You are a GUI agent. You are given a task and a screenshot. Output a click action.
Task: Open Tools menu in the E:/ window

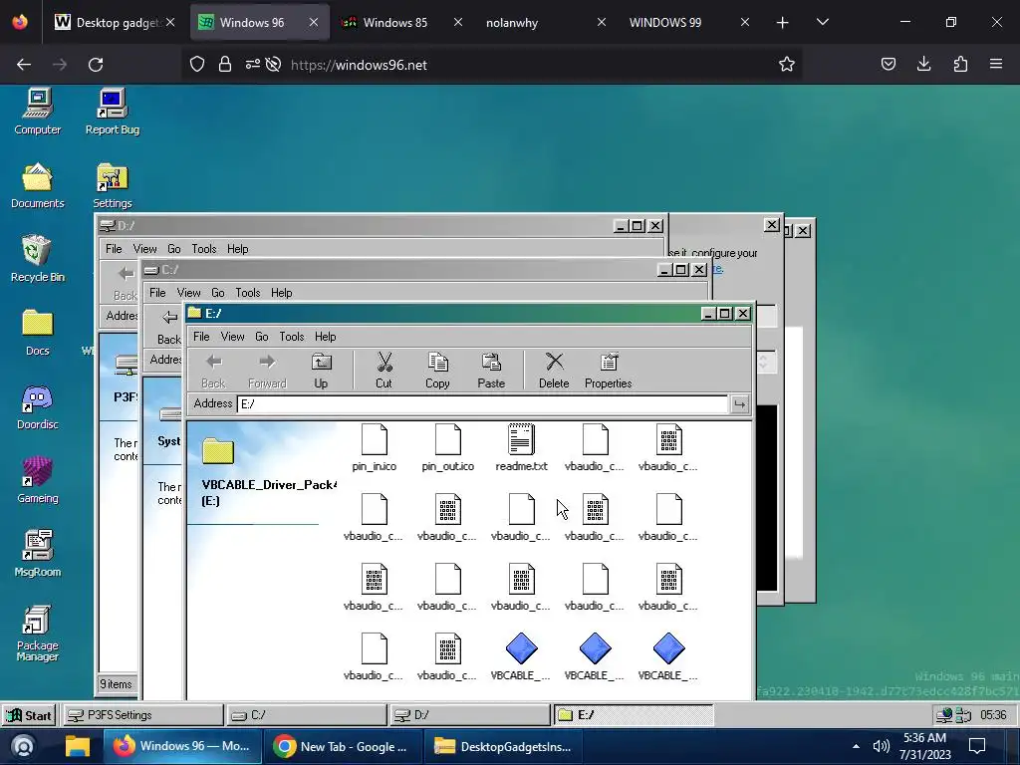click(x=292, y=337)
